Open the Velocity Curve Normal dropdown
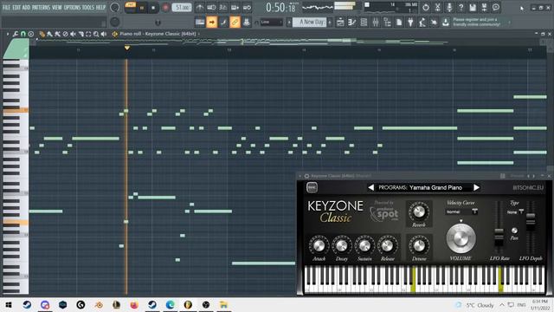The height and width of the screenshot is (312, 554). 461,211
